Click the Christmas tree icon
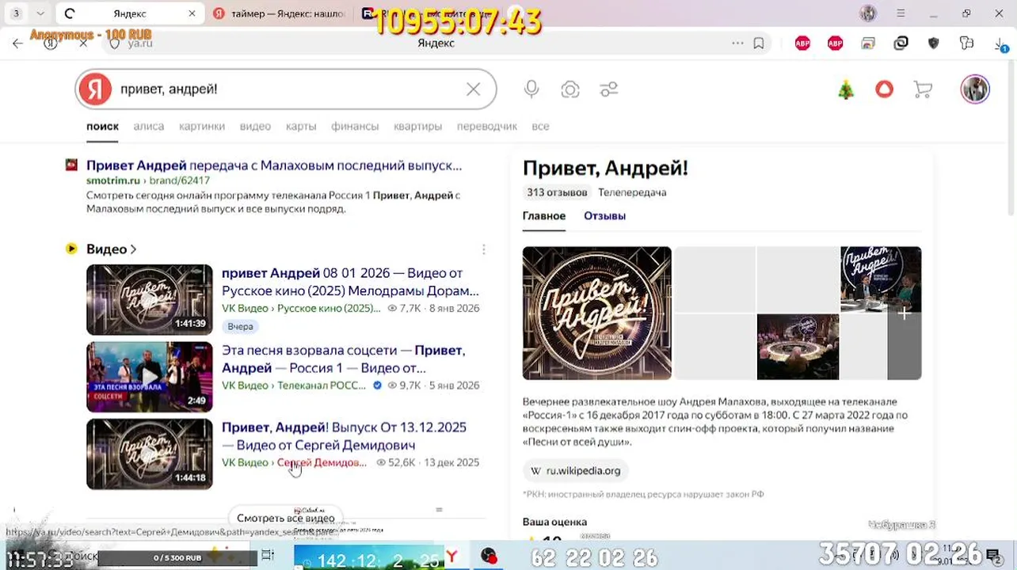This screenshot has width=1017, height=570. pyautogui.click(x=846, y=89)
